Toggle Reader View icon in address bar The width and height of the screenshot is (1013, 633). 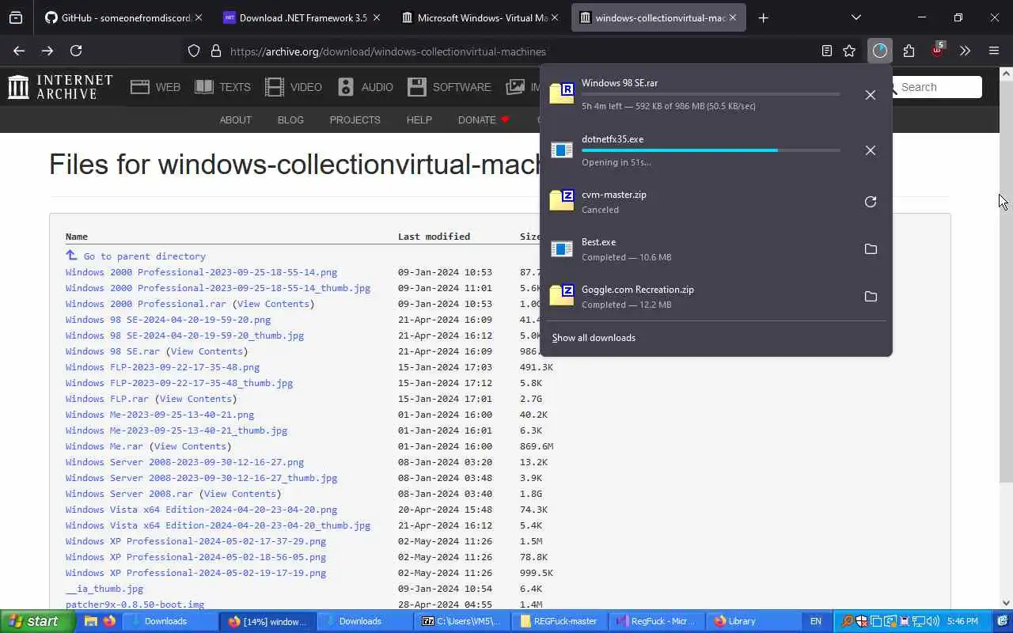pyautogui.click(x=827, y=51)
